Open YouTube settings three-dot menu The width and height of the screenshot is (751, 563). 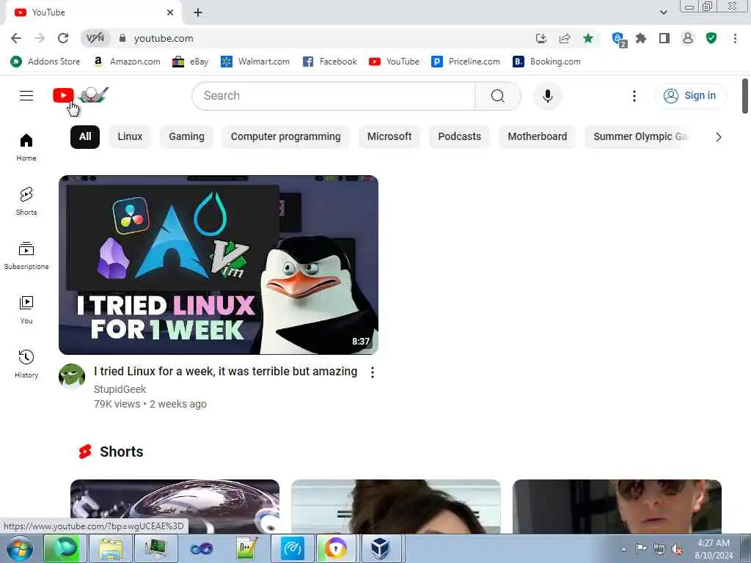point(634,96)
